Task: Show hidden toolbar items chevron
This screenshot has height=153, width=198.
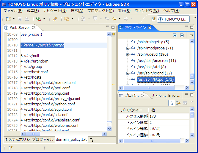Action: [194, 18]
